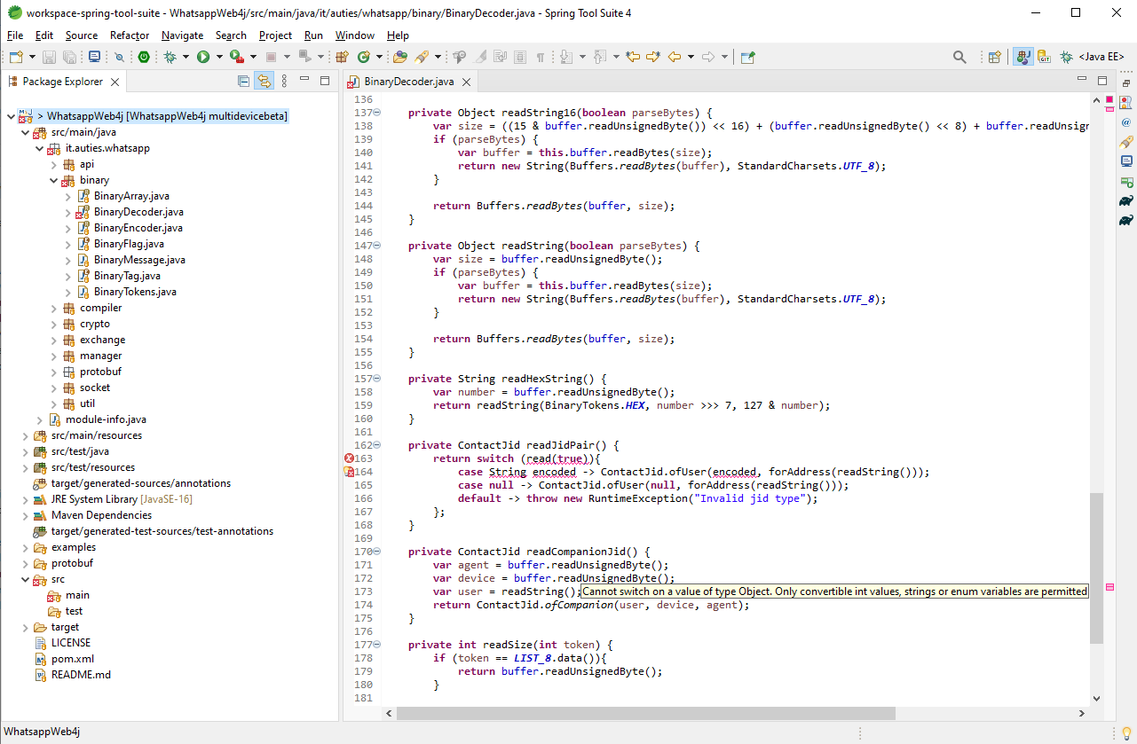Toggle Link with Editor in Package Explorer
Screen dimensions: 1137x744
265,81
